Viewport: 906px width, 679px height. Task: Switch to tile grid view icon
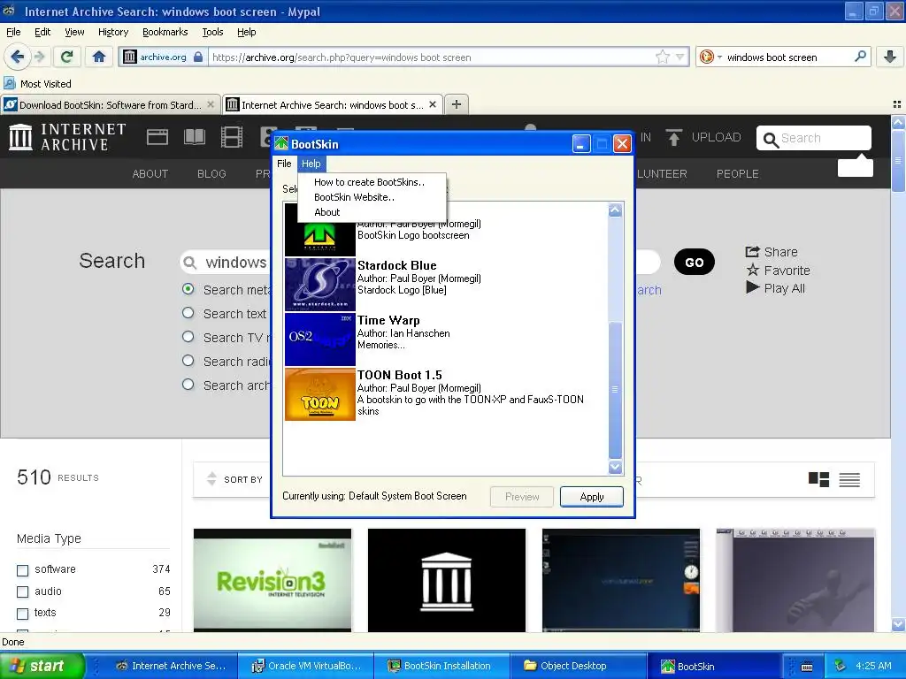tap(818, 479)
